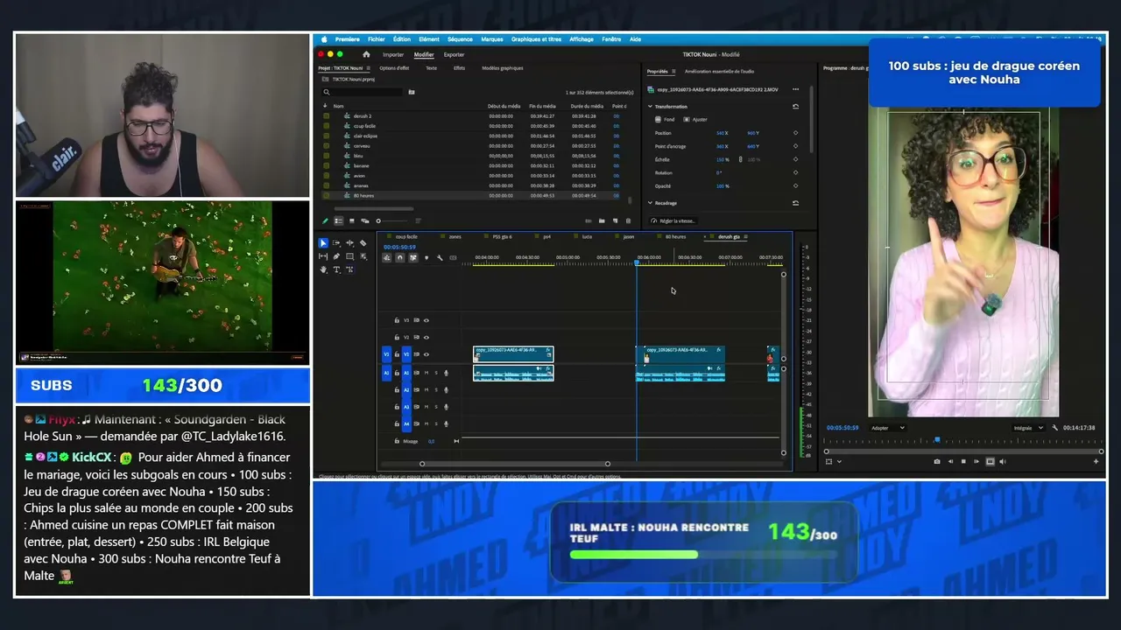Viewport: 1121px width, 630px height.
Task: Click the Home icon in Premiere header
Action: point(366,54)
